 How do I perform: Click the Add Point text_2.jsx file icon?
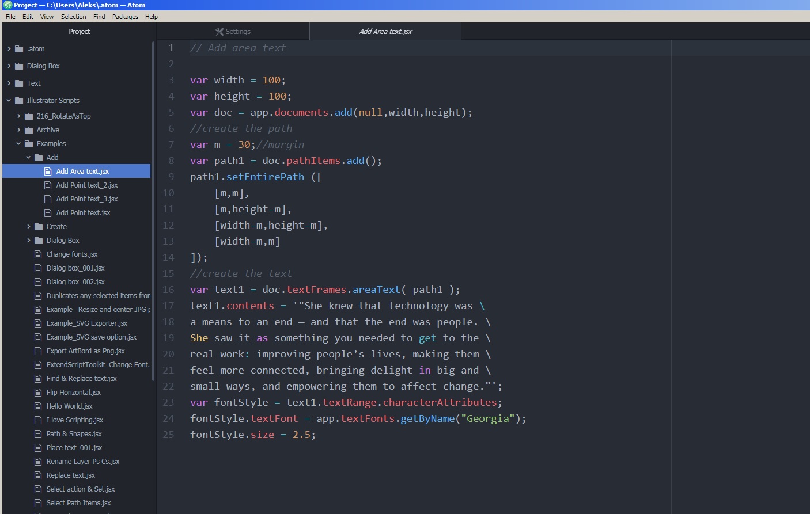click(48, 185)
